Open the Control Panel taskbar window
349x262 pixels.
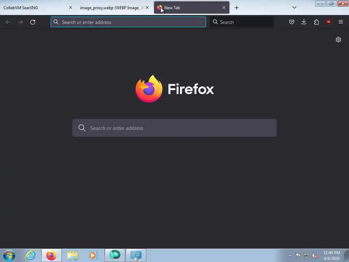tap(136, 255)
